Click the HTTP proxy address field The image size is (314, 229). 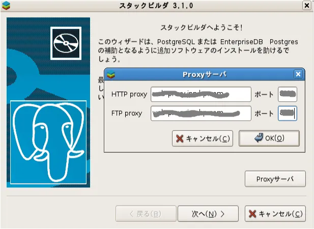[x=201, y=94]
